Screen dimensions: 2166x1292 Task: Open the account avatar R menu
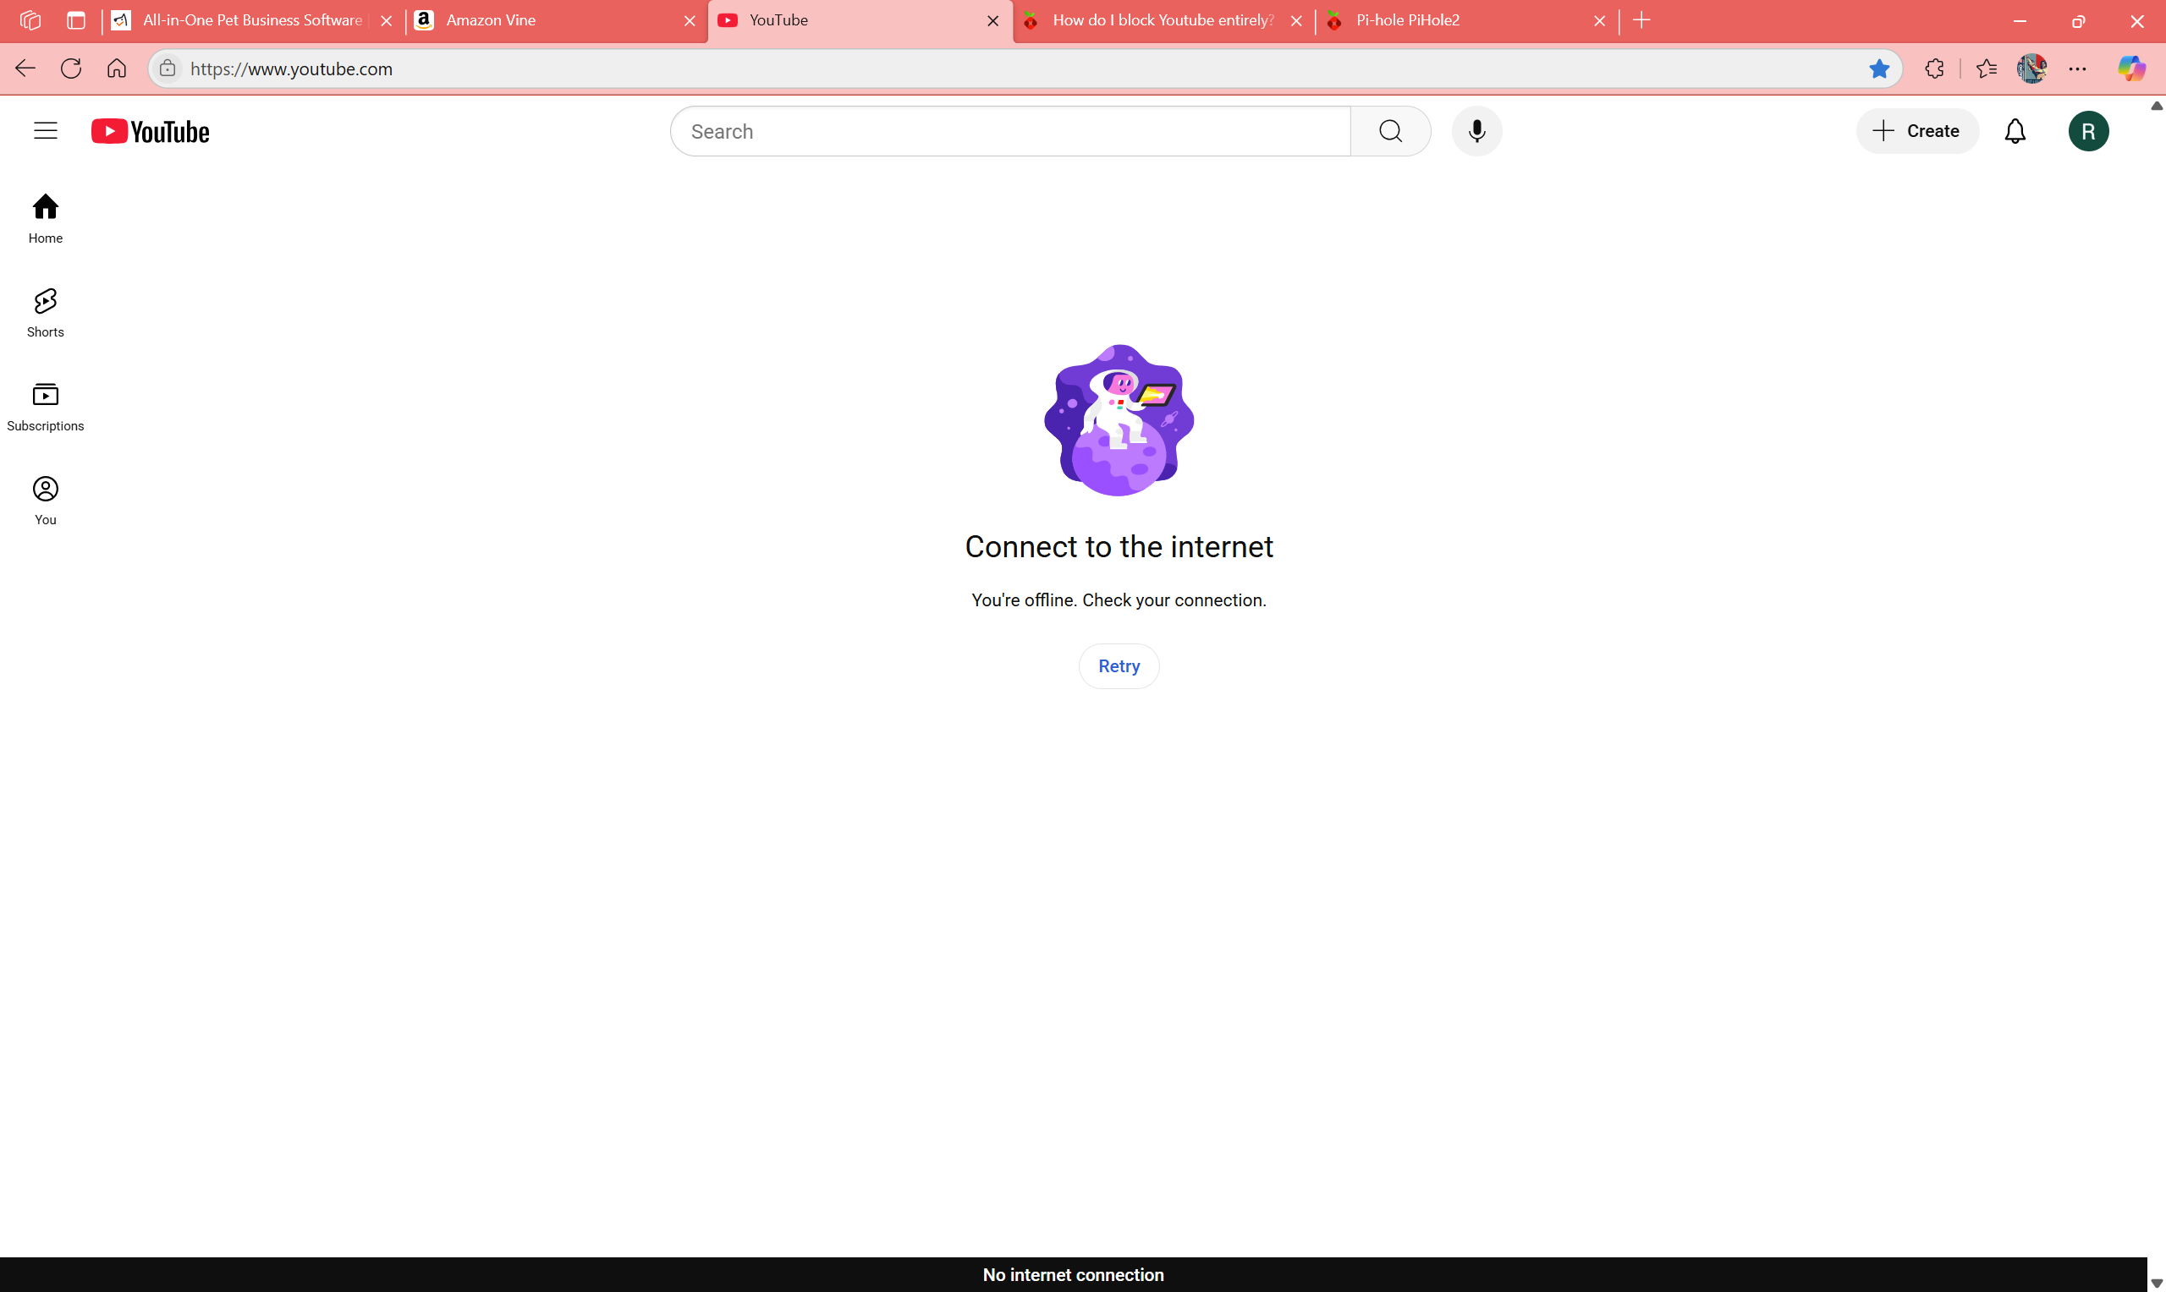click(x=2087, y=131)
